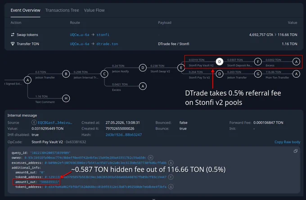Click opcode hex 0x63381632

(76, 142)
